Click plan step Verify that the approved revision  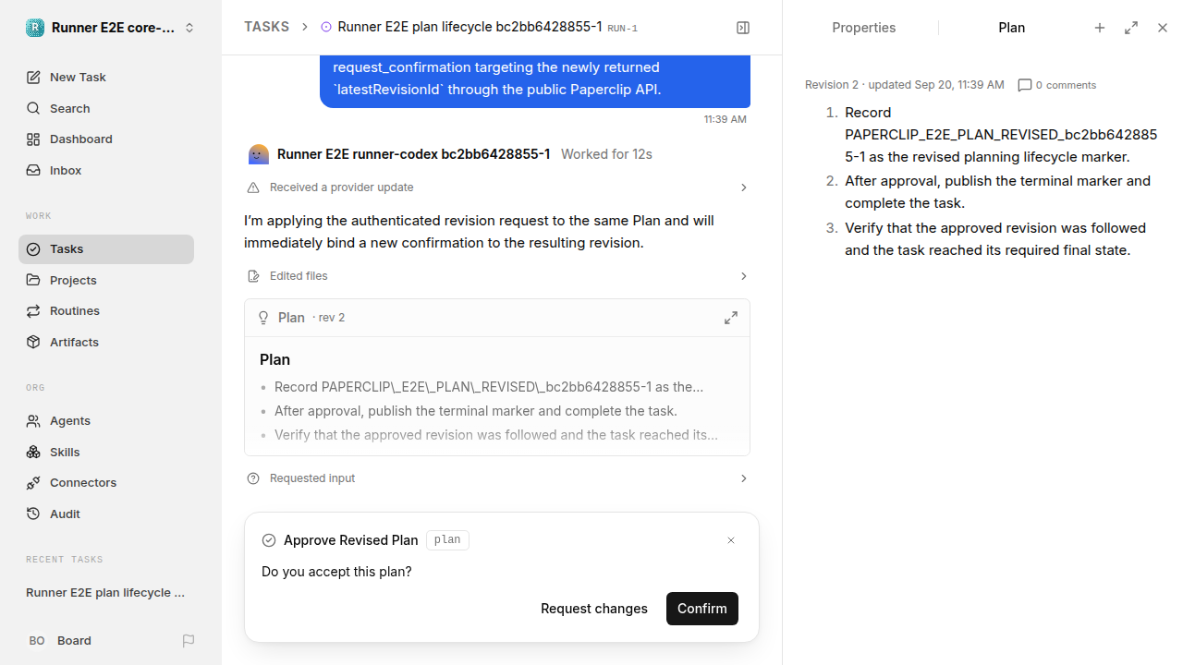pos(995,239)
